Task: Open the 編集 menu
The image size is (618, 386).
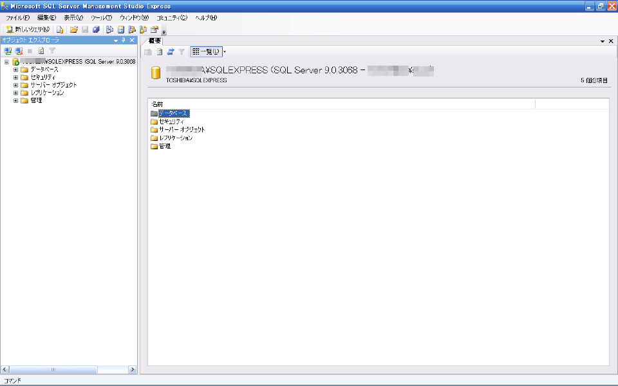Action: (x=46, y=18)
